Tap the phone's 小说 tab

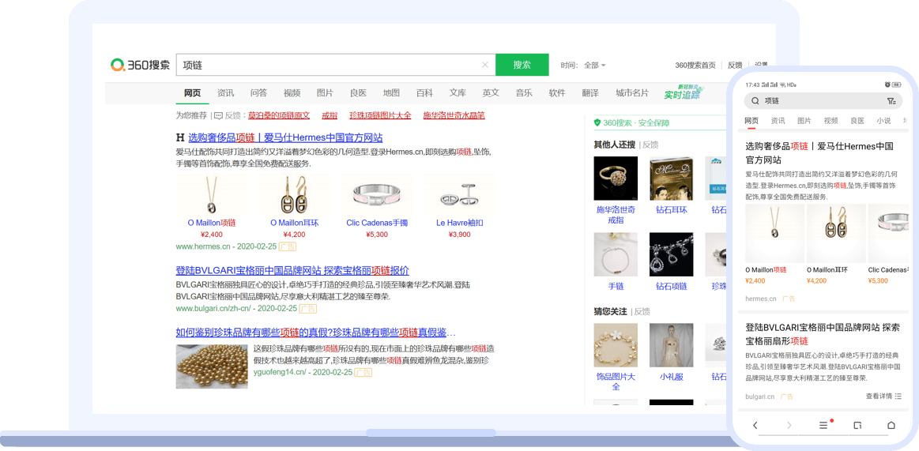883,121
